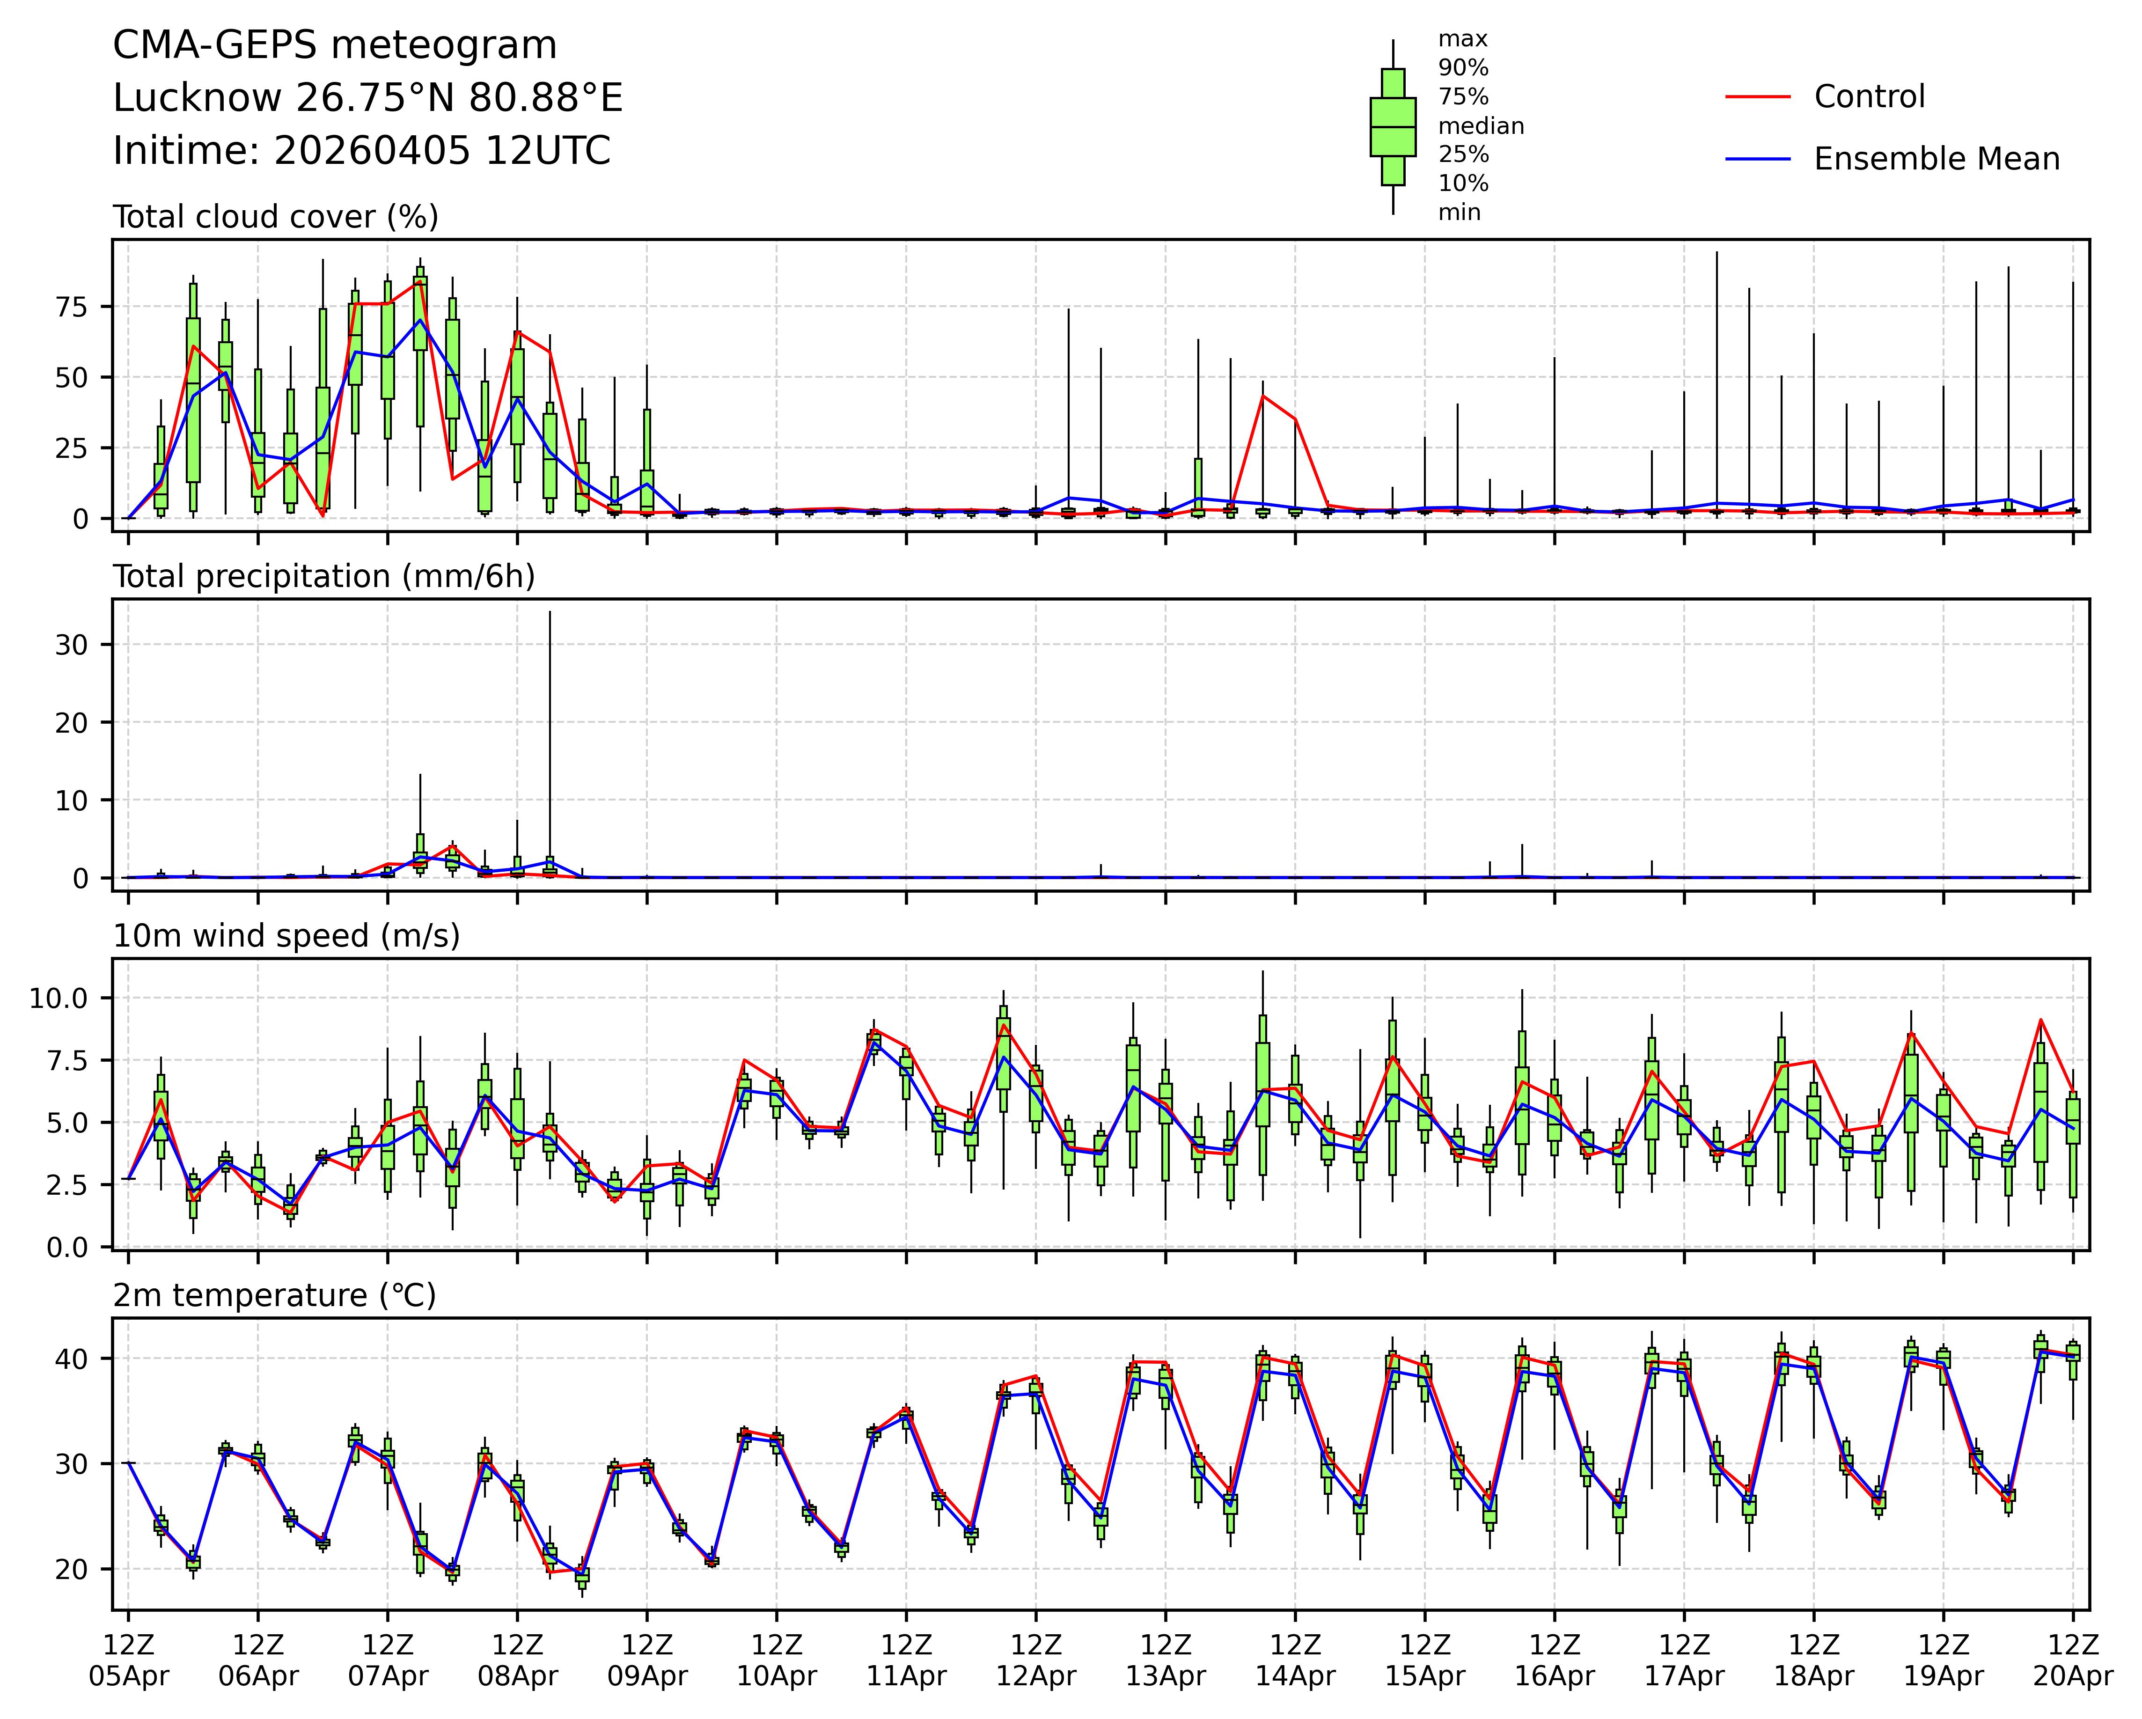Click the 12Z 14Apr x-axis label
The height and width of the screenshot is (1719, 2142).
1295,1660
